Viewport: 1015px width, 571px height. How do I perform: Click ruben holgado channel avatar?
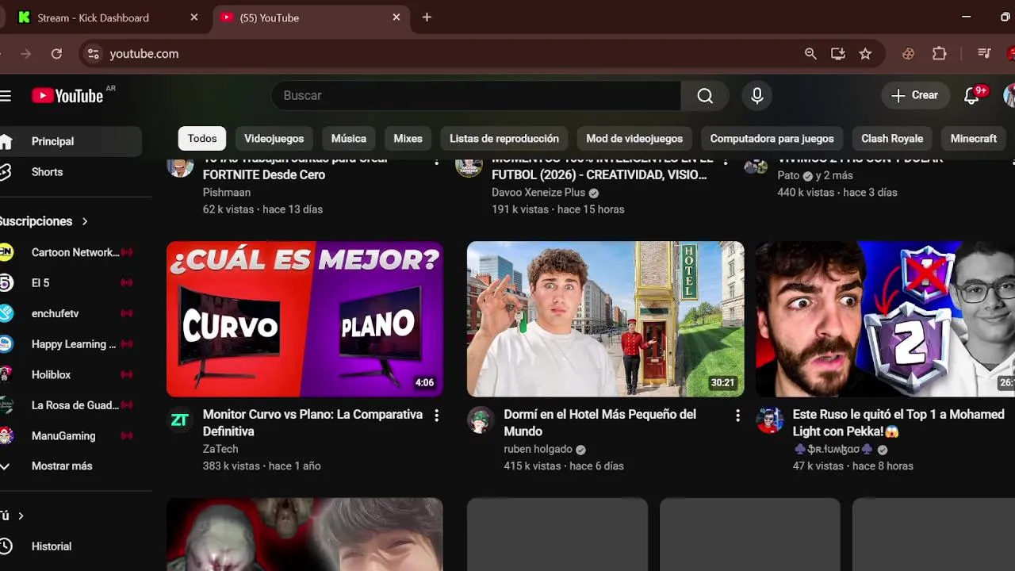click(481, 420)
